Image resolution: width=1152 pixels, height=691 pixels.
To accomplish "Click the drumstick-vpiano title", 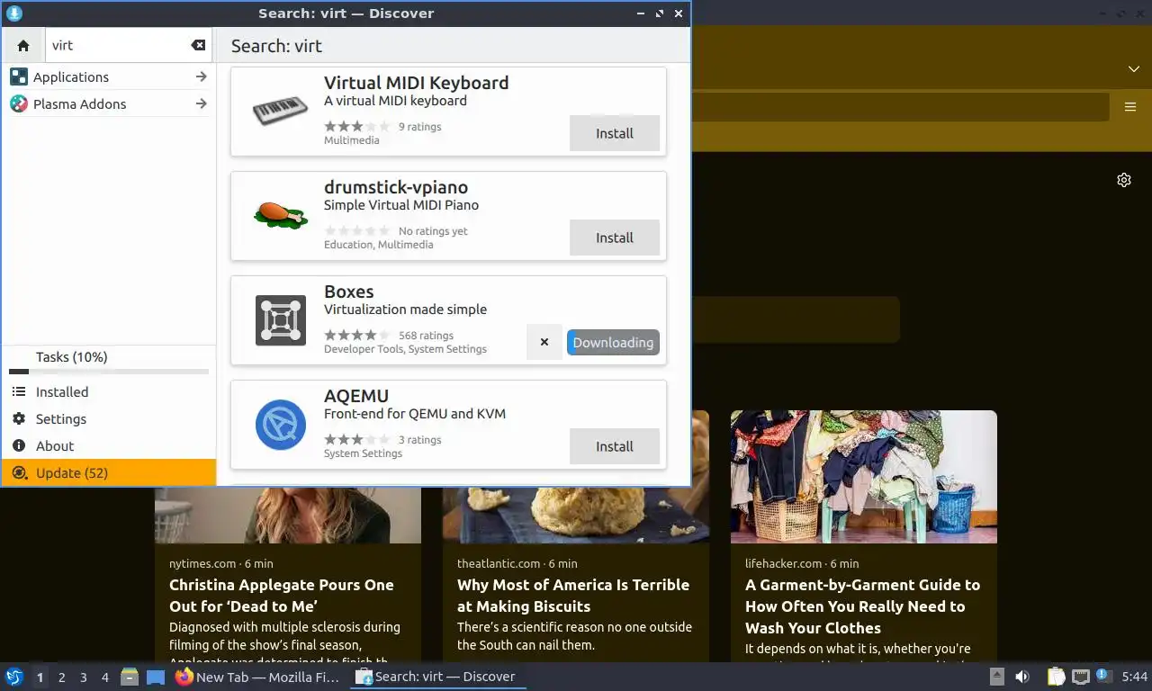I will 396,187.
